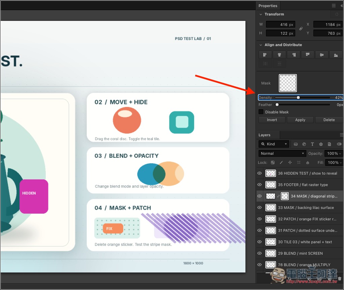
Task: Filter layers by shape kind
Action: pyautogui.click(x=321, y=144)
